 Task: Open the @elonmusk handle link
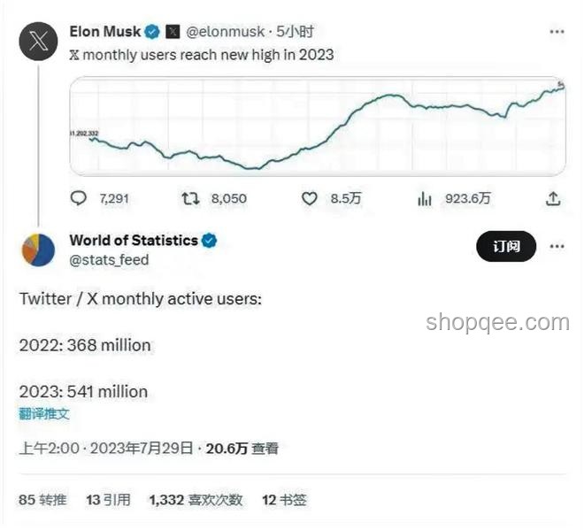point(226,32)
